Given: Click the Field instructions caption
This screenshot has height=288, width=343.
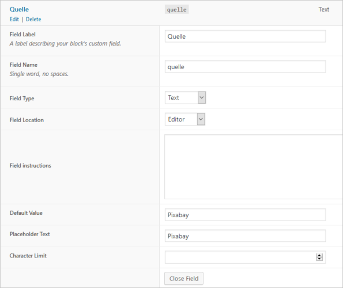Looking at the screenshot, I should [31, 166].
